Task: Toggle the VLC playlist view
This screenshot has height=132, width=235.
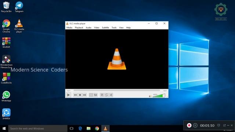Action: coord(102,95)
